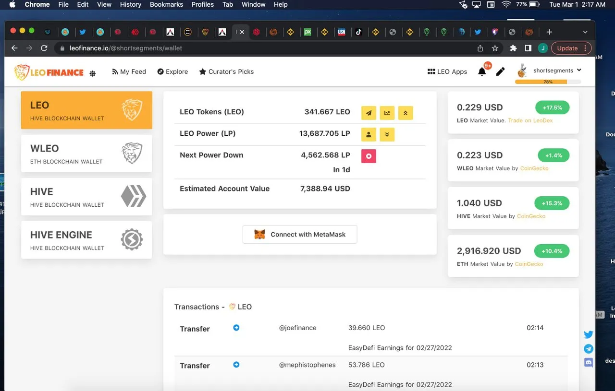Toggle the dark mode sun icon
The height and width of the screenshot is (391, 615).
(93, 73)
